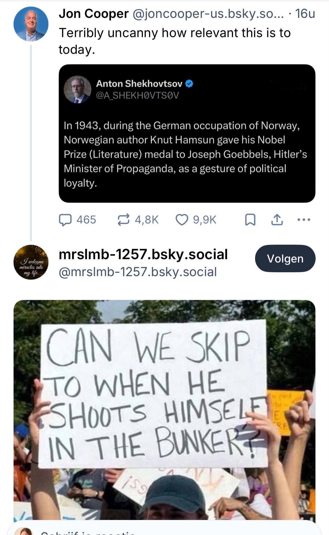The image size is (329, 535).
Task: Bookmark Jon Cooper's post
Action: click(x=250, y=220)
